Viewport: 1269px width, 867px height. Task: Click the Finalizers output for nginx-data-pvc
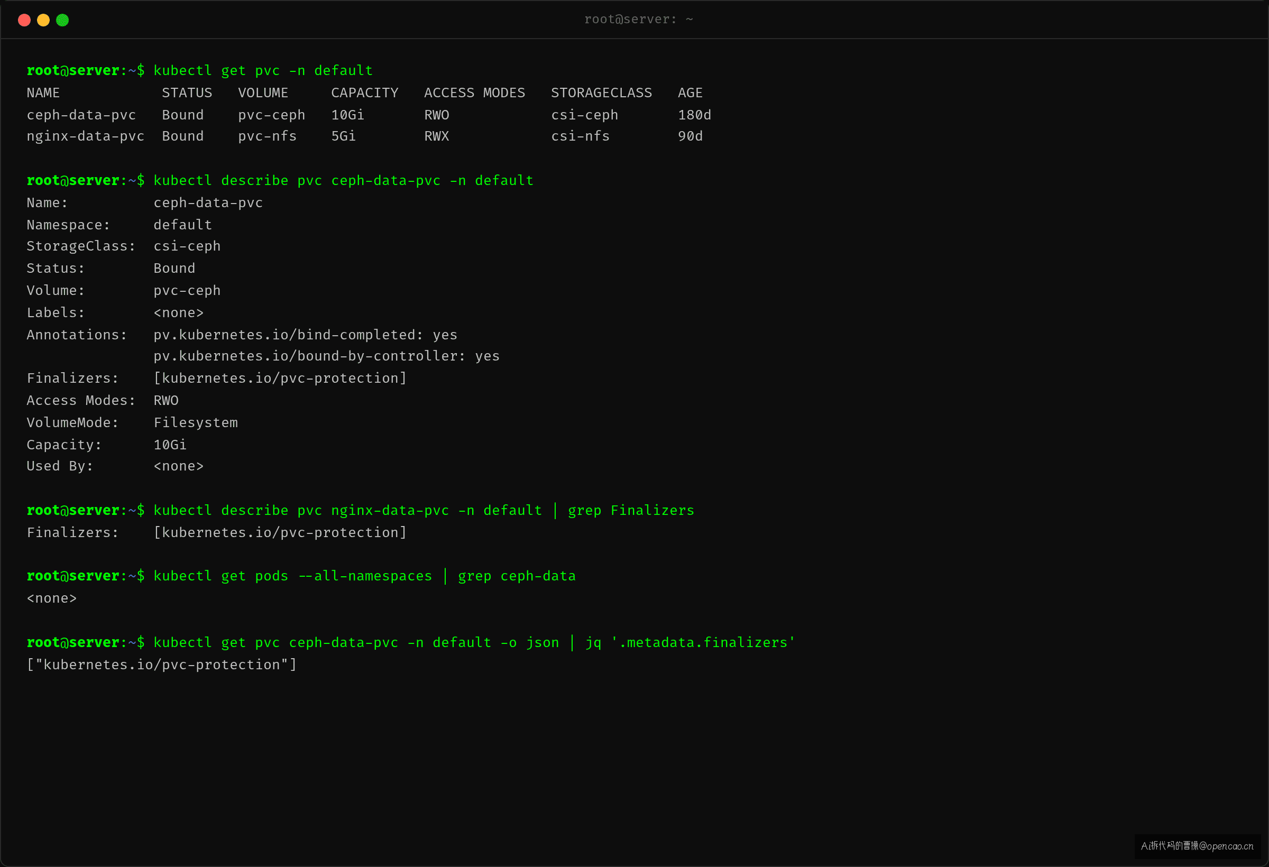coord(280,533)
